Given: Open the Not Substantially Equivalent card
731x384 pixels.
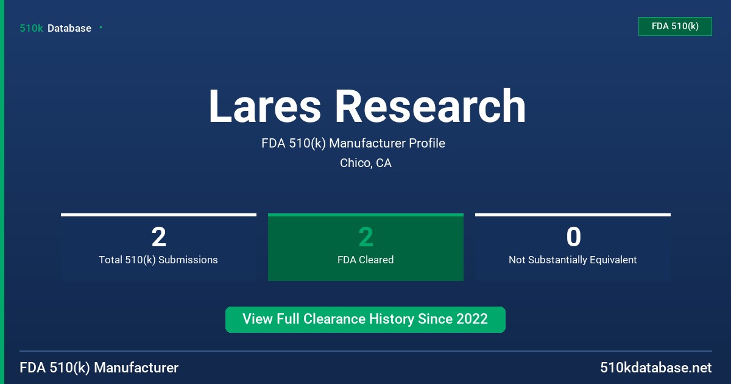Looking at the screenshot, I should click(573, 247).
